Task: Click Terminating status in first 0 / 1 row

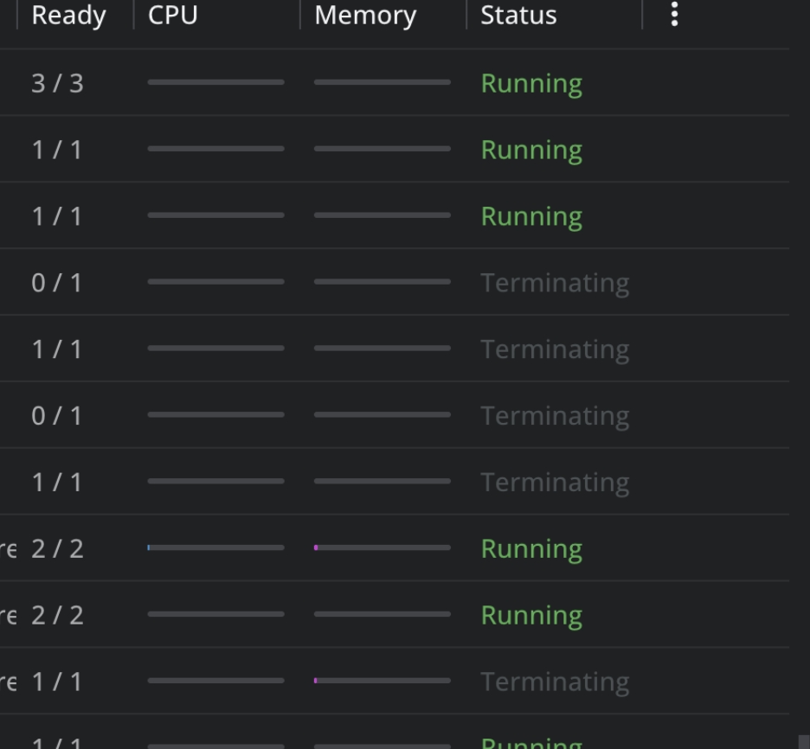Action: tap(555, 283)
